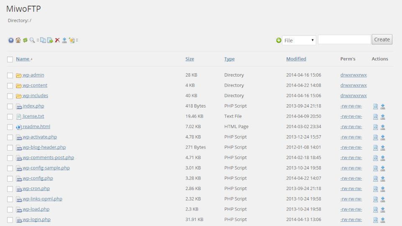Change permissions -rw-rw-rw- for index.php
The width and height of the screenshot is (402, 226).
click(x=351, y=106)
